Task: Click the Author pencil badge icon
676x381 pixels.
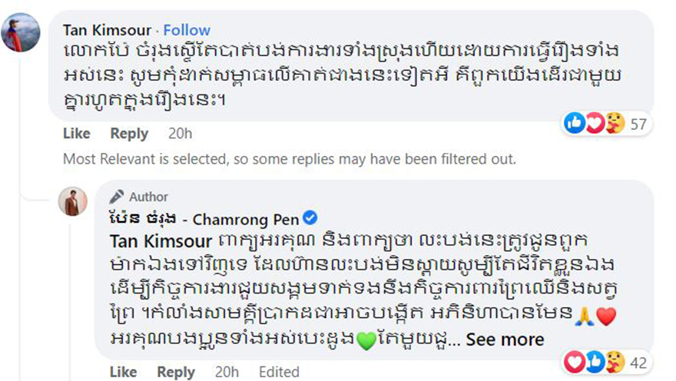Action: point(117,197)
